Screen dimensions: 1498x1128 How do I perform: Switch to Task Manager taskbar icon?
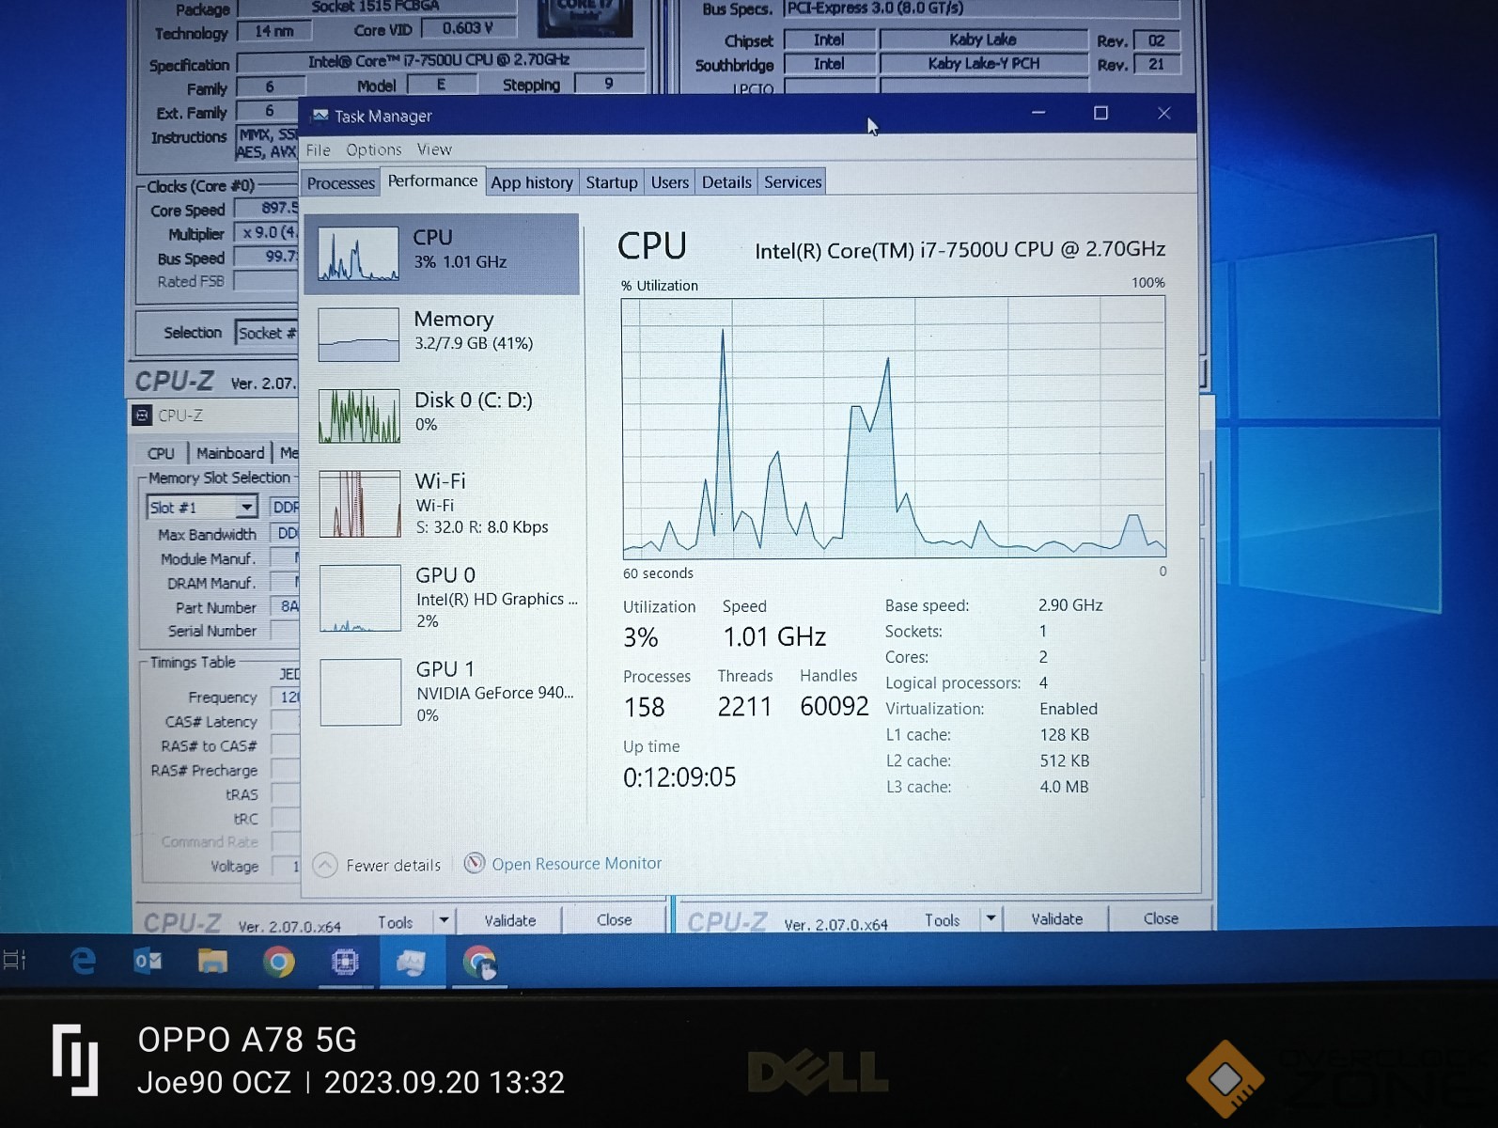[x=411, y=962]
